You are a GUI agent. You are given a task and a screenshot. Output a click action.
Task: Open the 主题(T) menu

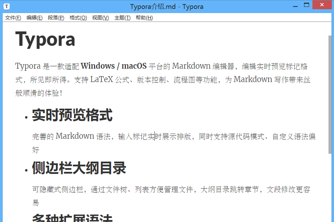pyautogui.click(x=122, y=18)
